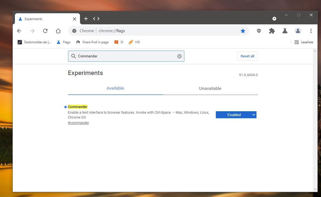The height and width of the screenshot is (197, 321).
Task: Open the SI bookmark
Action: [x=119, y=42]
